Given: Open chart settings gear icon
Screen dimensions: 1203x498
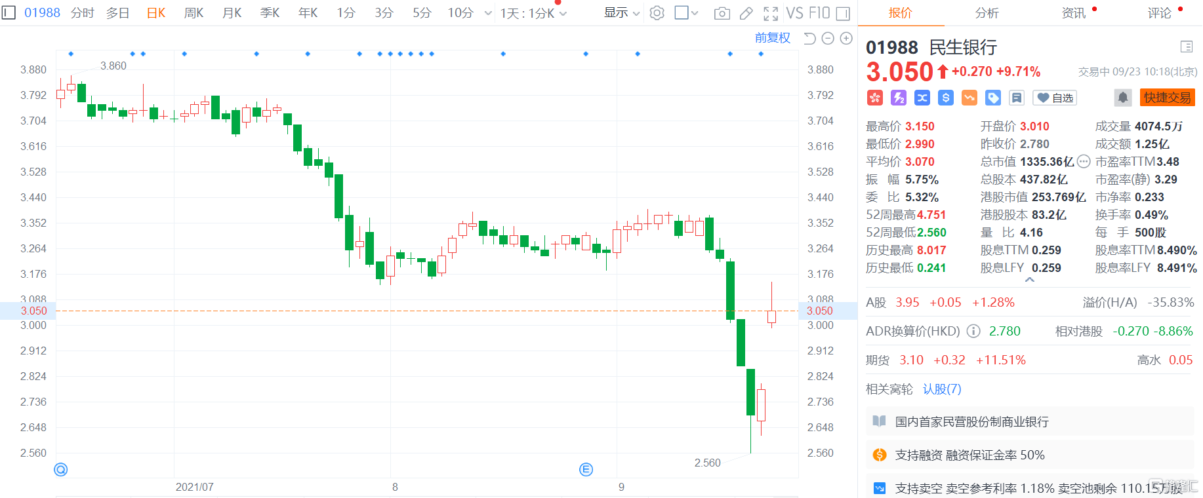Looking at the screenshot, I should coord(657,13).
